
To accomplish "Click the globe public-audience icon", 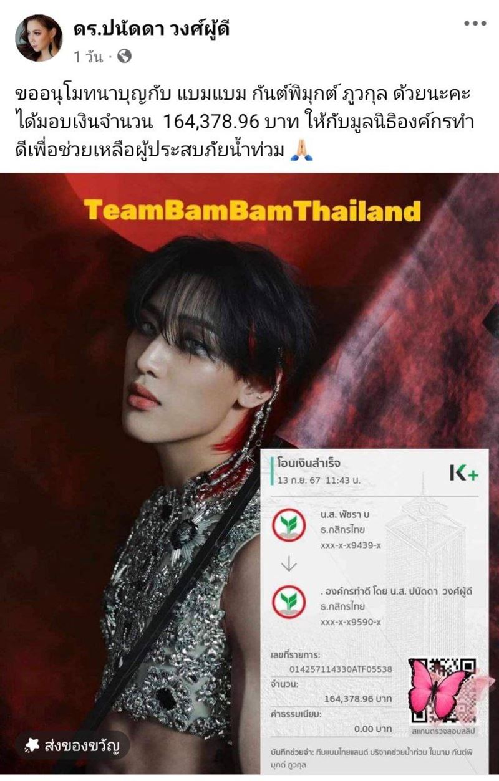I will coord(124,57).
